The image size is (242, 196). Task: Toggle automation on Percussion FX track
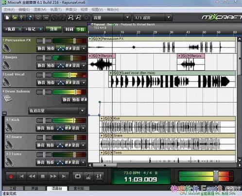point(60,49)
